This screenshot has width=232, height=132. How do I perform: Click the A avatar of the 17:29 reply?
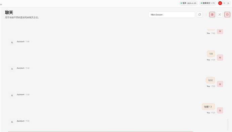(12, 122)
